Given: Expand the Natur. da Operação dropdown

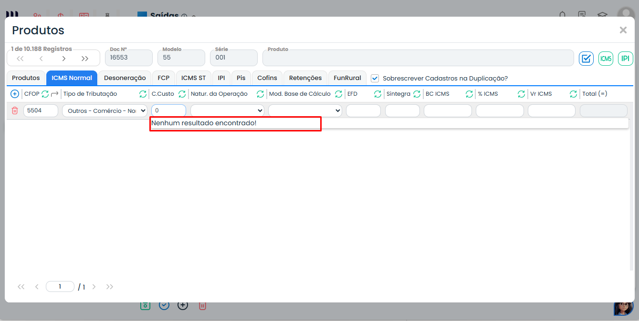Looking at the screenshot, I should pyautogui.click(x=227, y=111).
